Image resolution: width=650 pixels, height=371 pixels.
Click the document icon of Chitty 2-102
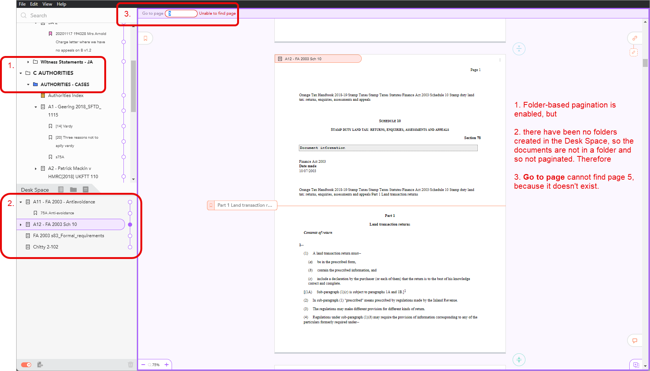(28, 247)
